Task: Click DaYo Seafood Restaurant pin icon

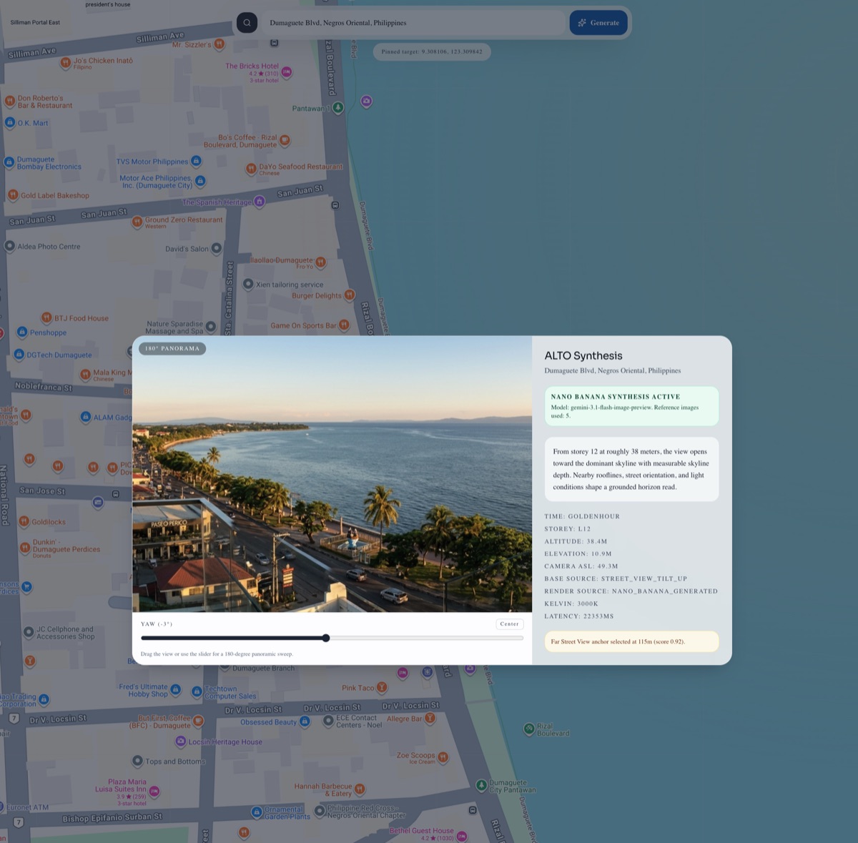Action: point(251,169)
